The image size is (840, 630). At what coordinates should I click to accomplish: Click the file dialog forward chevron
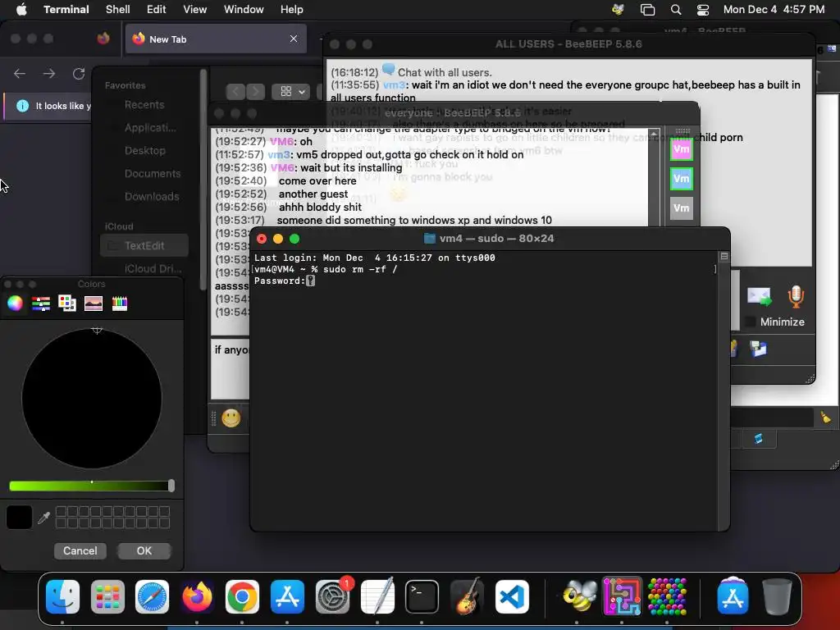pos(256,92)
